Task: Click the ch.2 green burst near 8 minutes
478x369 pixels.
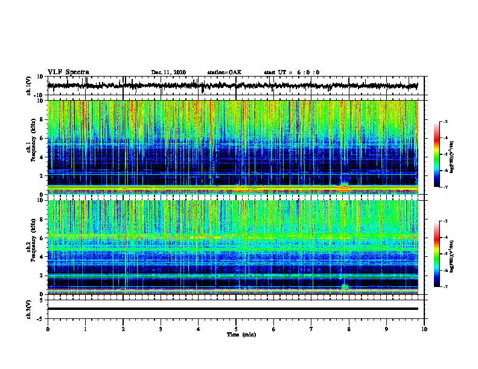Action: (x=345, y=286)
